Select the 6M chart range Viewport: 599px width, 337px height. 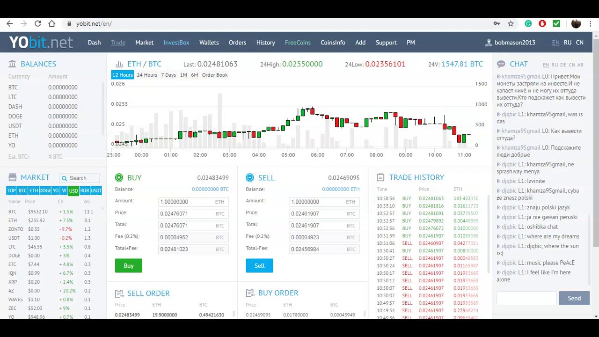[194, 75]
